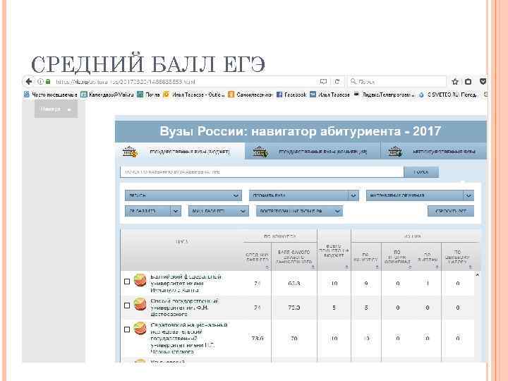
Task: Bookmark this page with the star icon
Action: (455, 82)
